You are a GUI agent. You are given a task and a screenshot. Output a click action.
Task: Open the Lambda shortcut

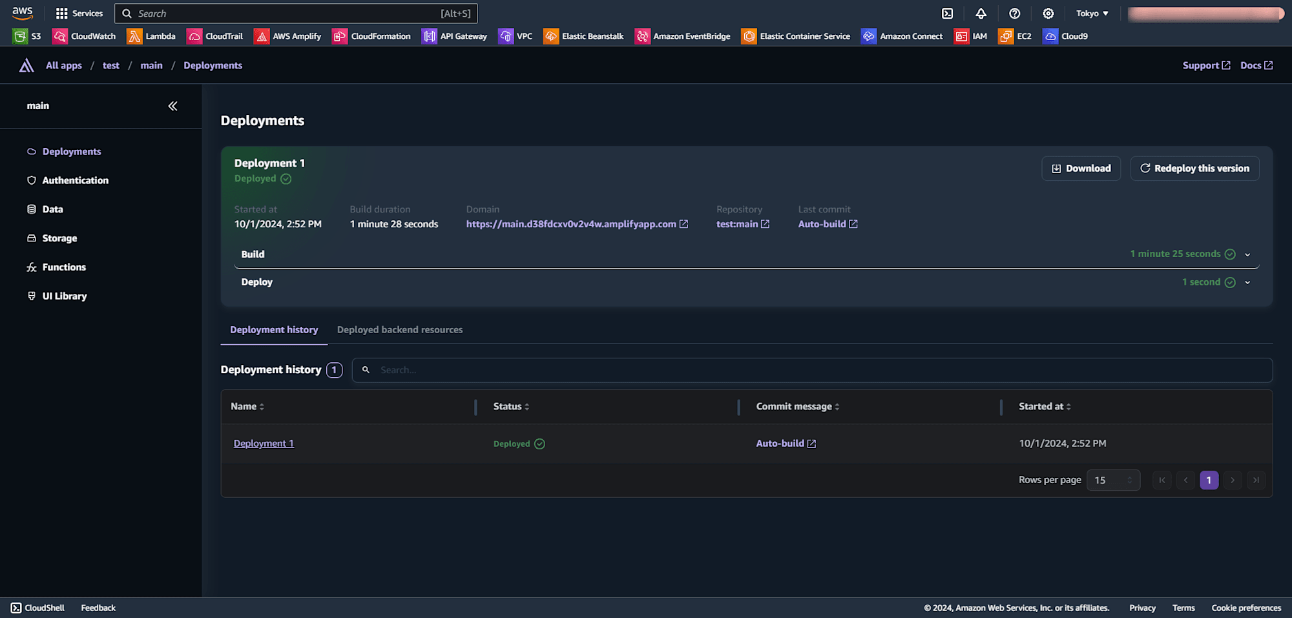click(152, 36)
